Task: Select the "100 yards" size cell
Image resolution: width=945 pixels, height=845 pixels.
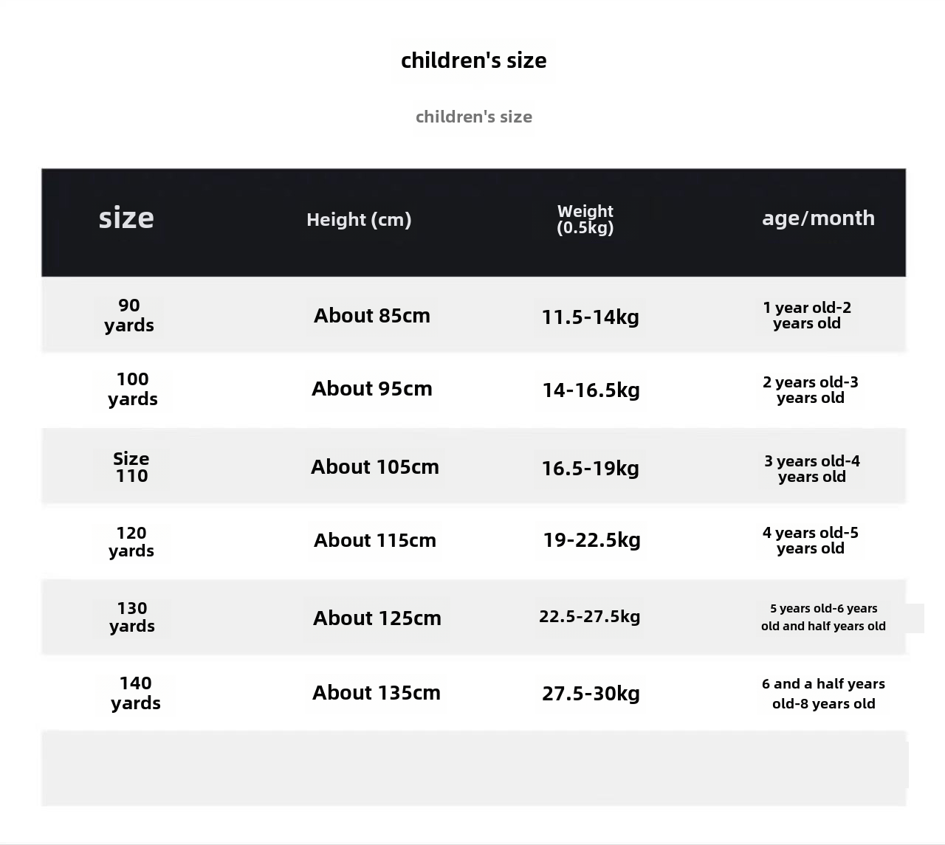Action: click(133, 389)
